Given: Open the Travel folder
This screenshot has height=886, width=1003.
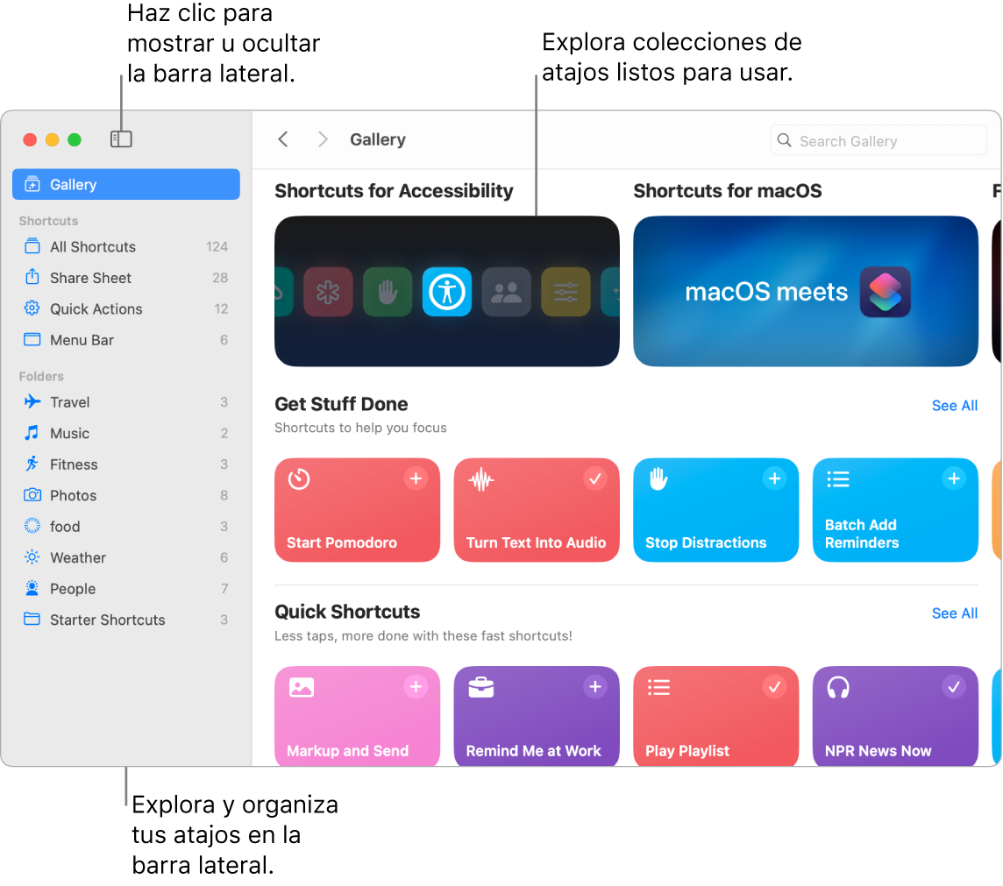Looking at the screenshot, I should pos(126,403).
